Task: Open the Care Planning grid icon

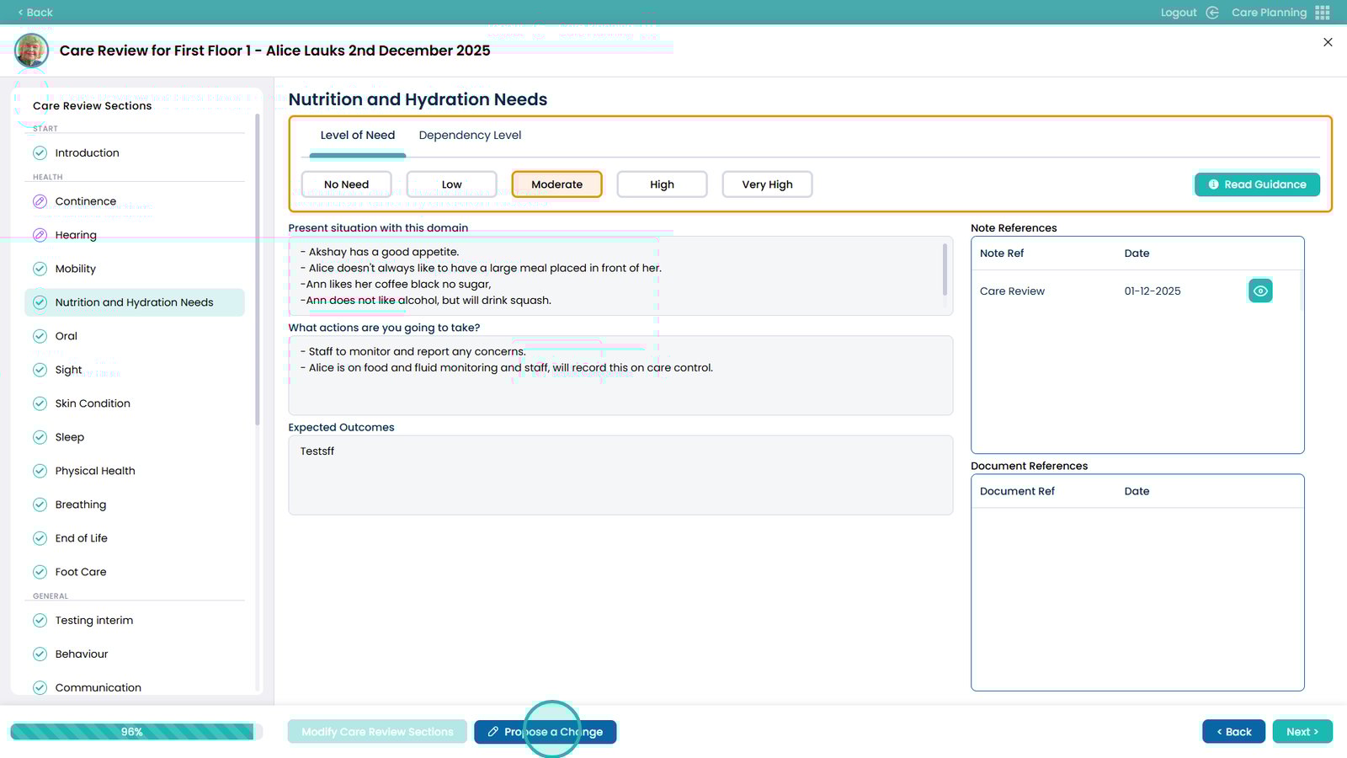Action: click(x=1323, y=13)
